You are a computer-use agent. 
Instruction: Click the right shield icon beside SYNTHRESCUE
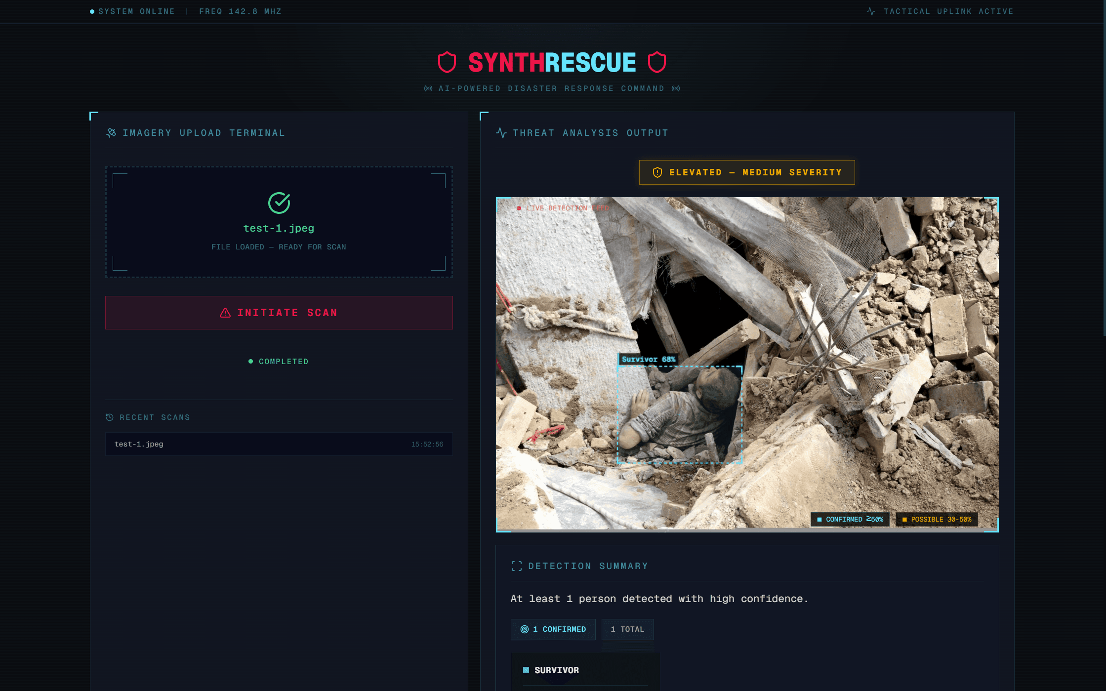click(656, 62)
